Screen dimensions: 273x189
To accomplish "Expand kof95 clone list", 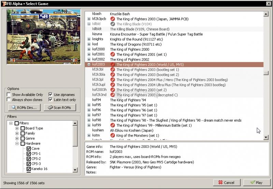I will (x=89, y=105).
